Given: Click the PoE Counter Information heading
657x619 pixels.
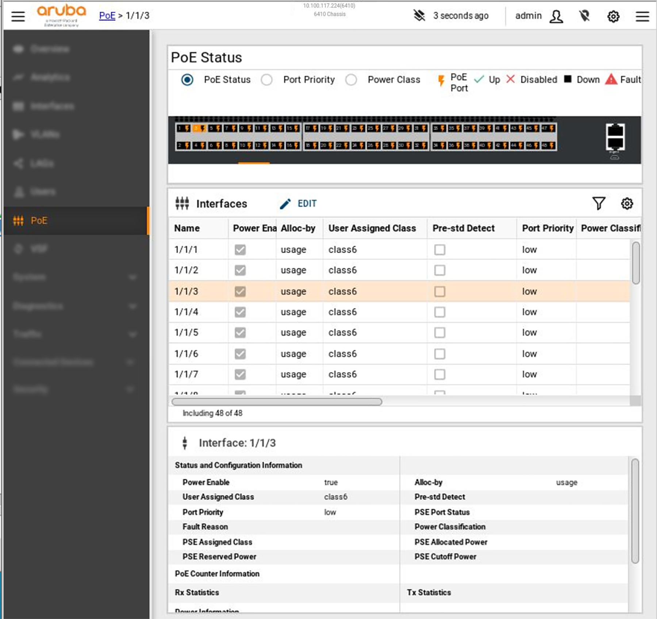Looking at the screenshot, I should click(217, 574).
